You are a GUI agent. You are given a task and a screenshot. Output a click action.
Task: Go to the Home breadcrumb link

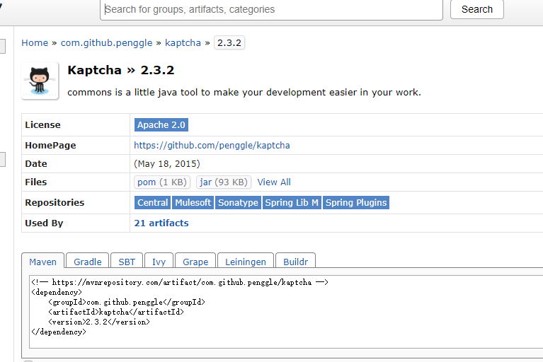click(x=35, y=43)
